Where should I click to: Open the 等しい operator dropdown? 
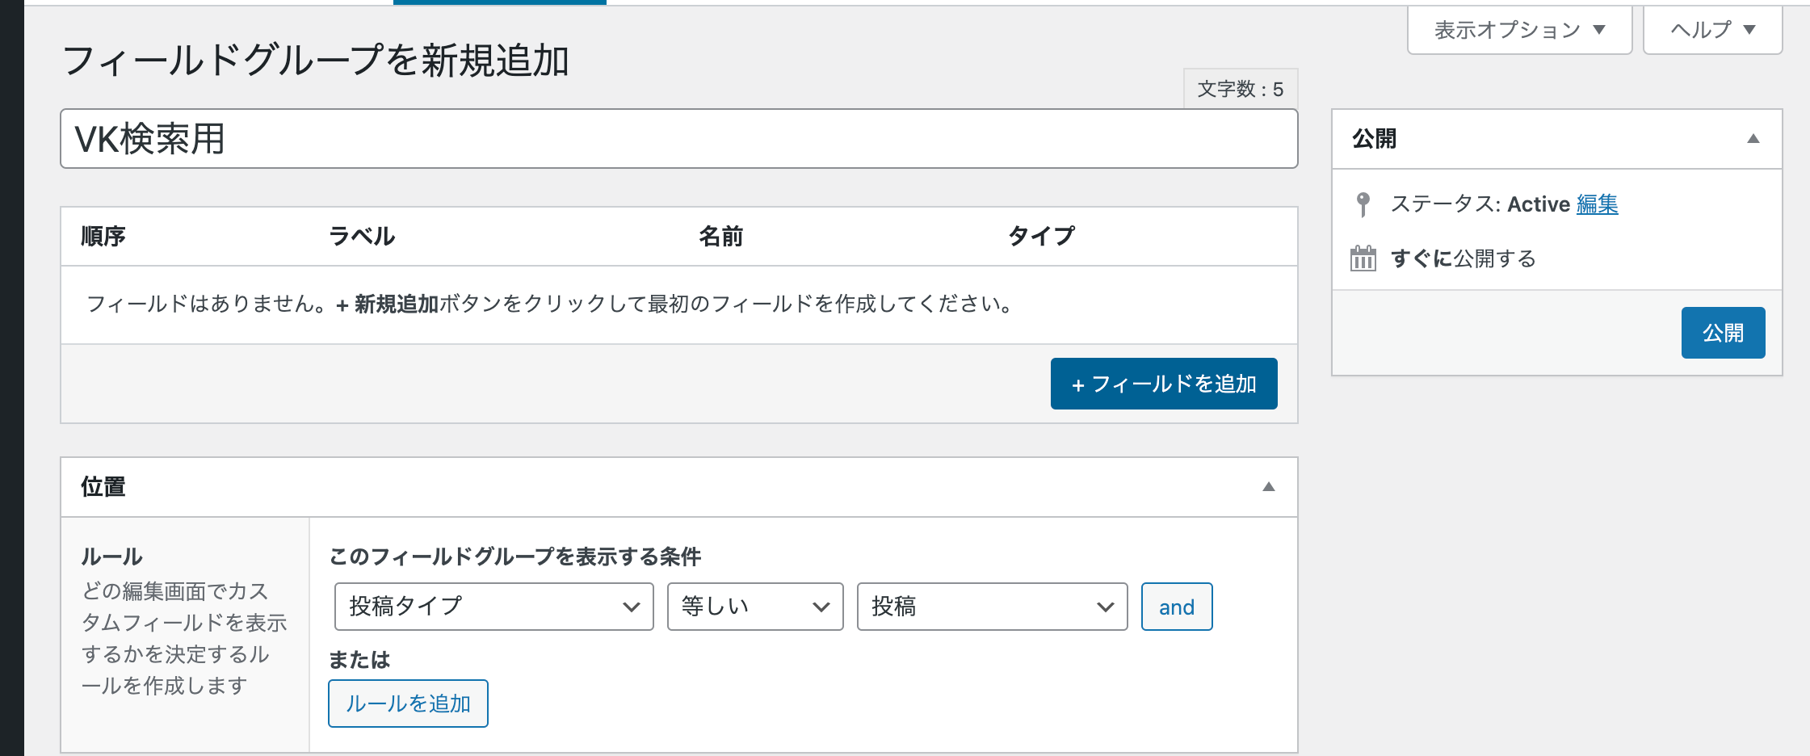pyautogui.click(x=755, y=607)
